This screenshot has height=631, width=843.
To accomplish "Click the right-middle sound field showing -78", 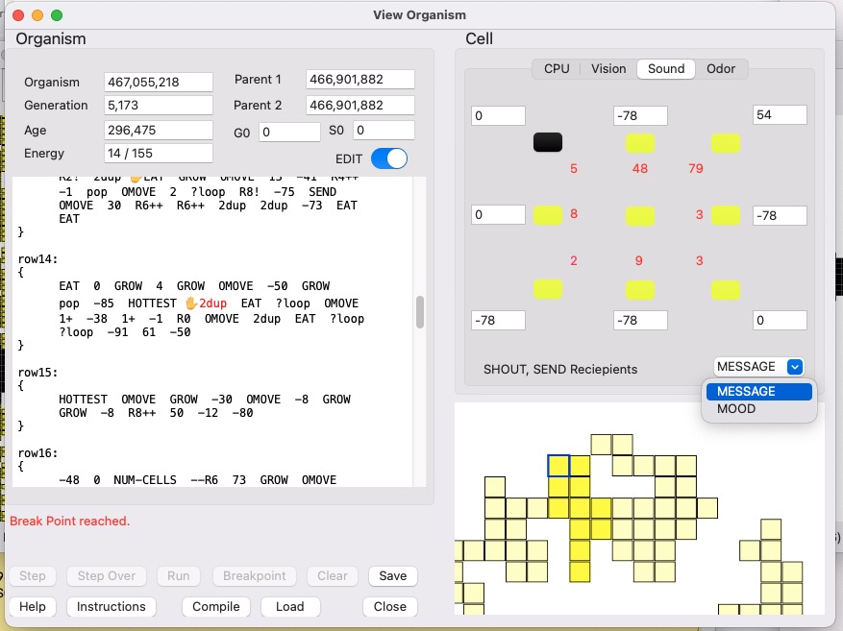I will [780, 215].
